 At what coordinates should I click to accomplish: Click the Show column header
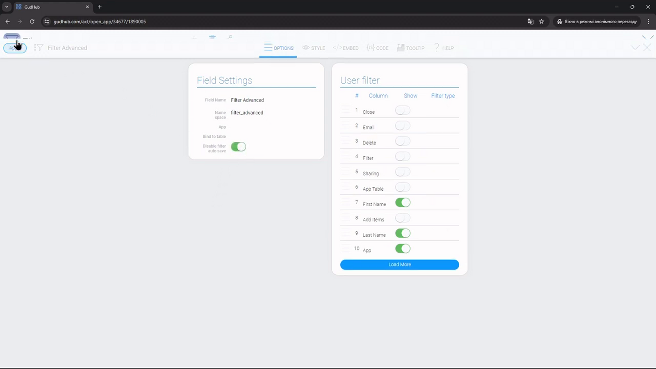click(410, 96)
